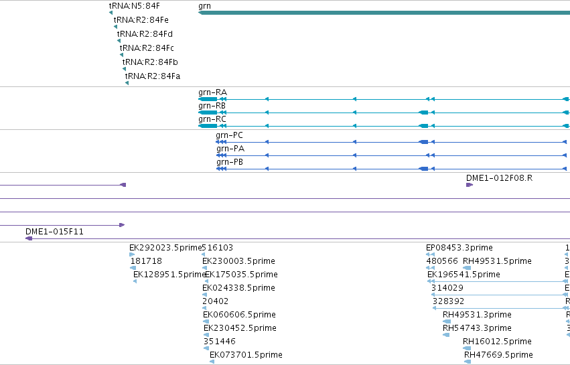Click the 328392 EST label
Screen dimensions: 570x365
449,302
